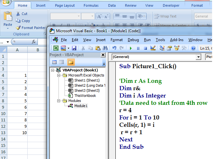The height and width of the screenshot is (159, 213).
Task: Run the macro with the green play icon
Action: coord(131,48)
